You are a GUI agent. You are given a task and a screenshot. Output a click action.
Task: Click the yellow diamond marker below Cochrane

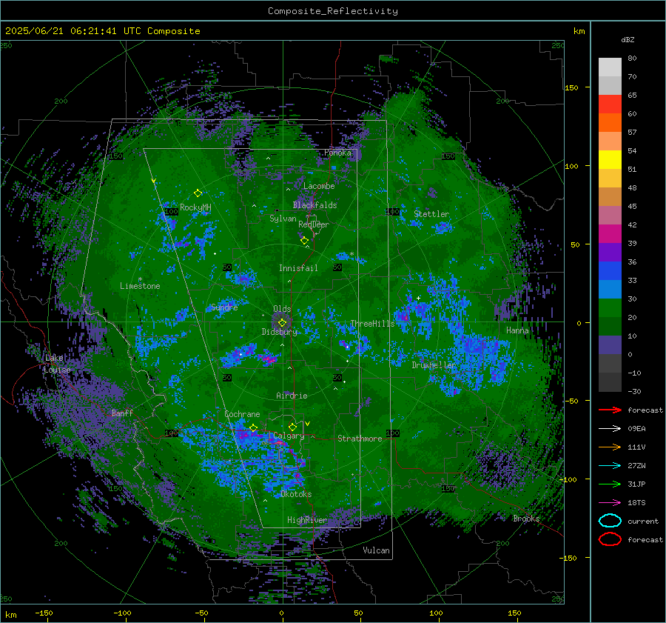click(x=253, y=428)
